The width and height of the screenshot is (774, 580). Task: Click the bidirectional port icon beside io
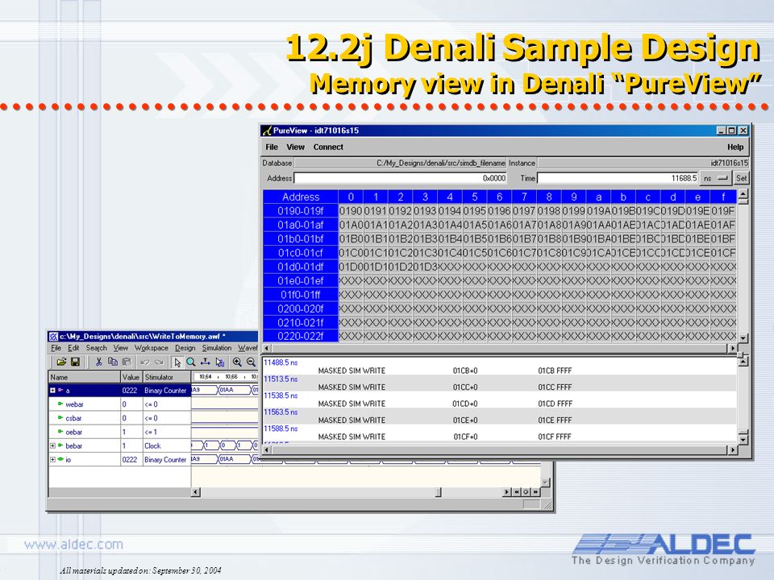pyautogui.click(x=60, y=459)
